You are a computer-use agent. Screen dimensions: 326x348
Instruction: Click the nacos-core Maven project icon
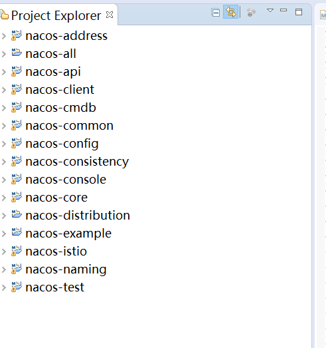click(x=17, y=197)
